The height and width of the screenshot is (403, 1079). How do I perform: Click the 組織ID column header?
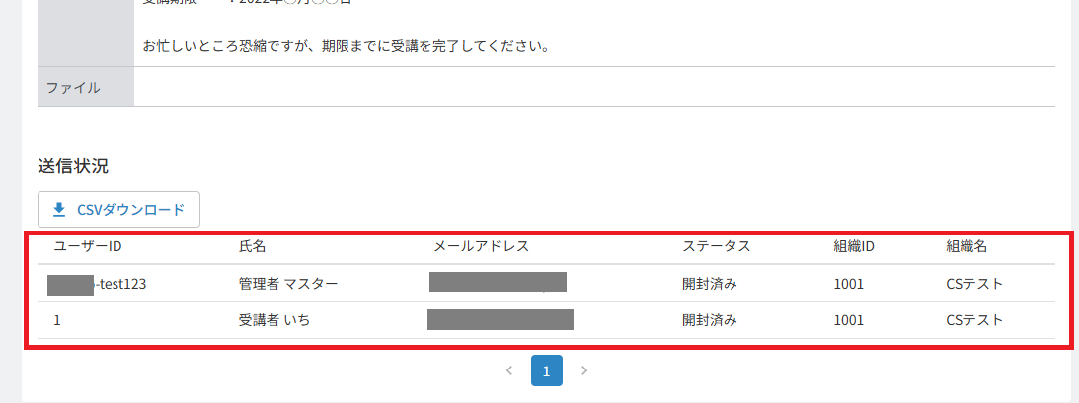click(x=854, y=247)
